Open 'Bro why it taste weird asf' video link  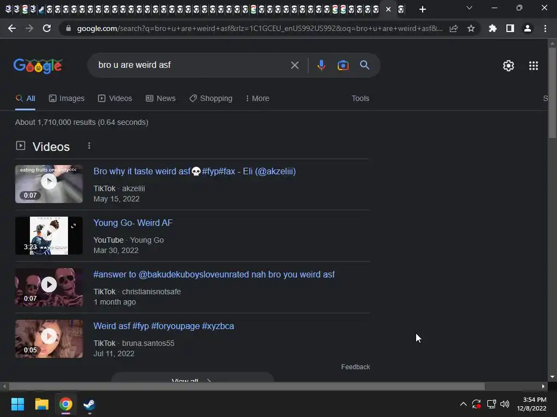tap(194, 171)
